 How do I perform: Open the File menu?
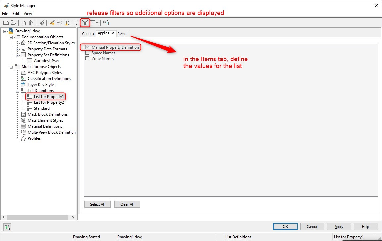coord(5,13)
